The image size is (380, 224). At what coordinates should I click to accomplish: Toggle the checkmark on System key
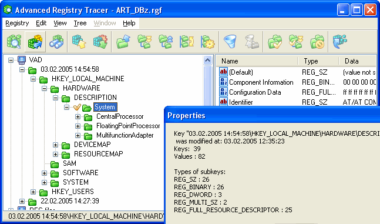coord(77,107)
